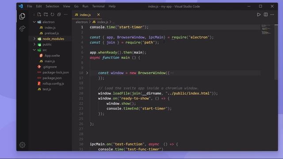
Task: Collapse all folders in Explorer
Action: tap(59, 15)
